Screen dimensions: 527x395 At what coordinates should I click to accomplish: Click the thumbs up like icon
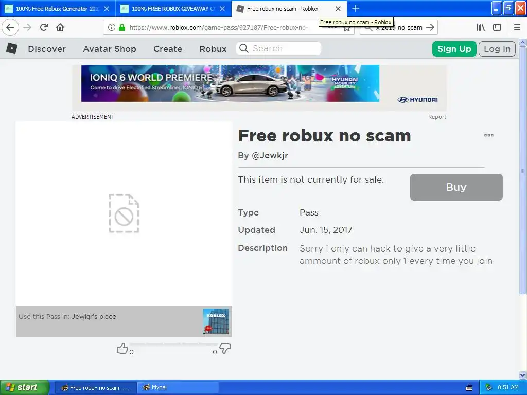click(x=122, y=348)
